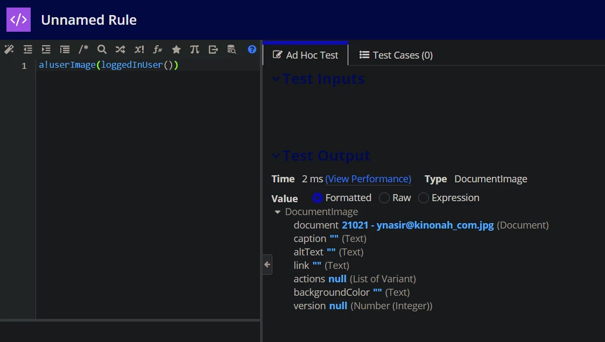Open the Test Cases (0) tab
This screenshot has height=342, width=605.
pyautogui.click(x=396, y=55)
